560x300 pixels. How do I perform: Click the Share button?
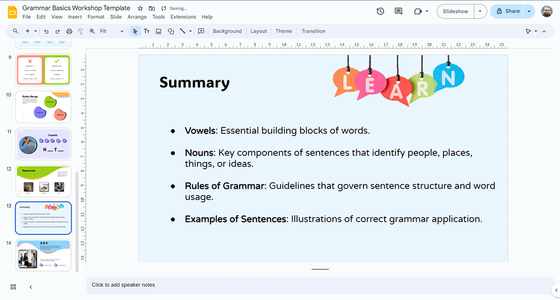point(507,11)
